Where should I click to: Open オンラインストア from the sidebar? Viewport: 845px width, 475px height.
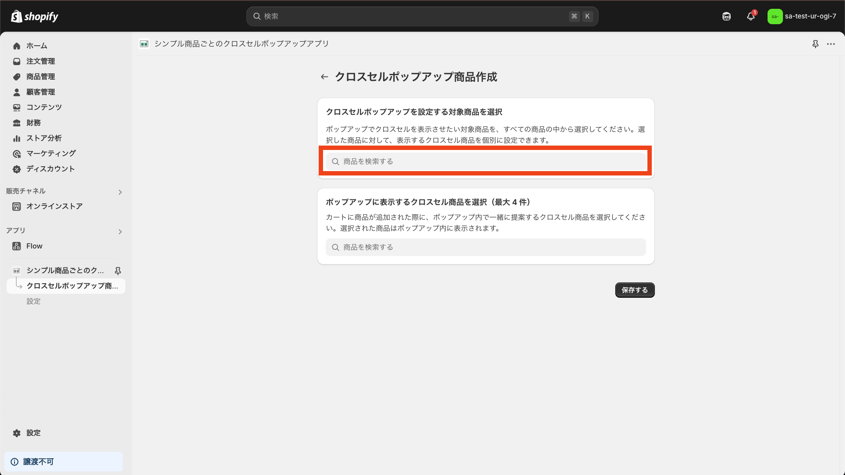tap(54, 206)
